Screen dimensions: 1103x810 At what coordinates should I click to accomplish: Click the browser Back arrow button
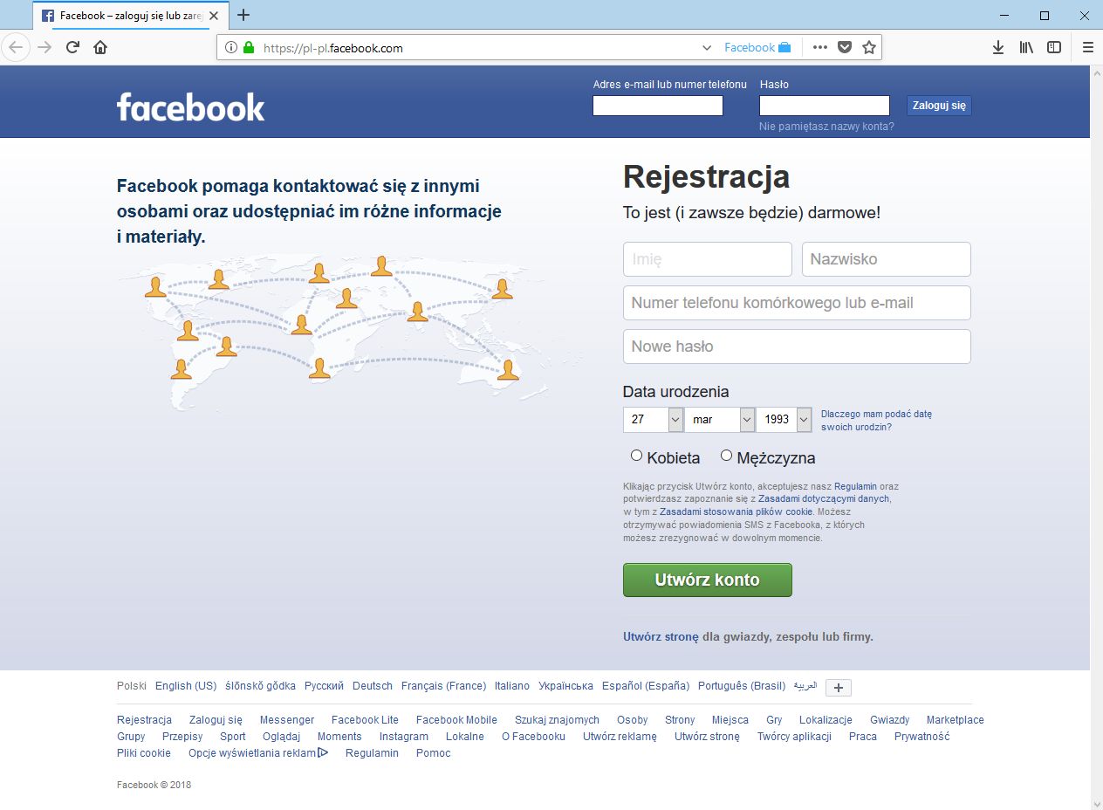(17, 47)
